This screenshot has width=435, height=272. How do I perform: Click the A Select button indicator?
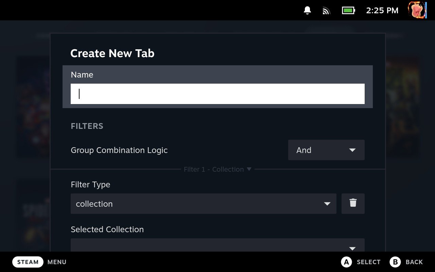click(346, 262)
